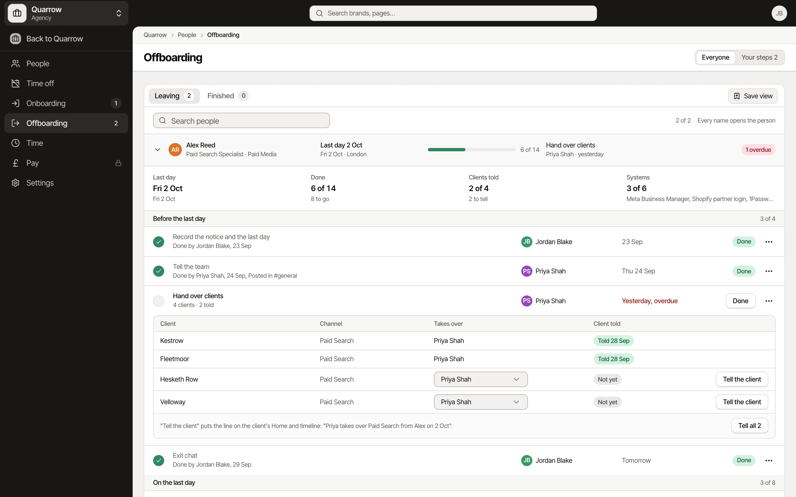Click the People breadcrumb link

(187, 35)
